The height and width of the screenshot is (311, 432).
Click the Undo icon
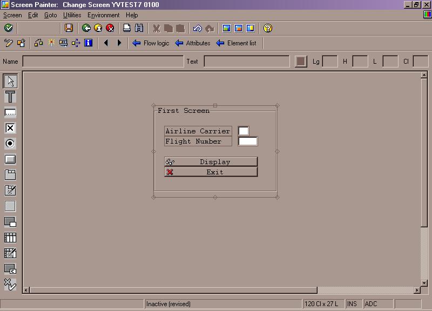198,28
